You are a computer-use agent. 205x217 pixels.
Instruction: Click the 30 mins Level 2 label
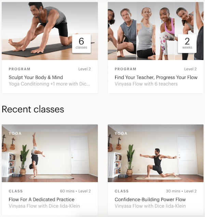coord(181,191)
